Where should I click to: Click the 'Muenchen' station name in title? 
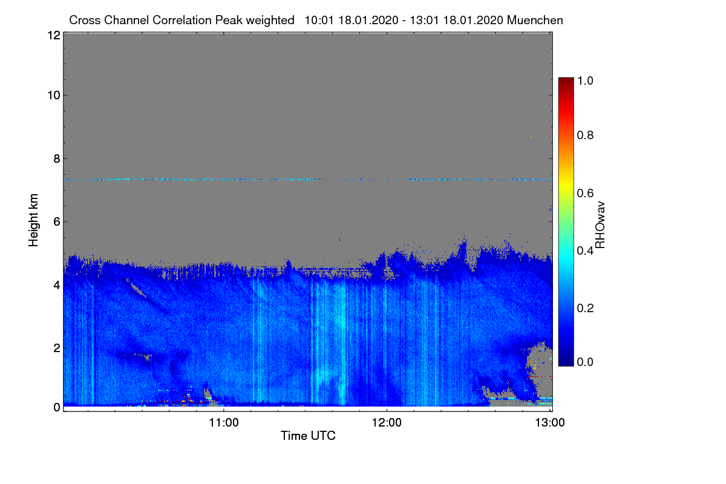click(x=535, y=20)
